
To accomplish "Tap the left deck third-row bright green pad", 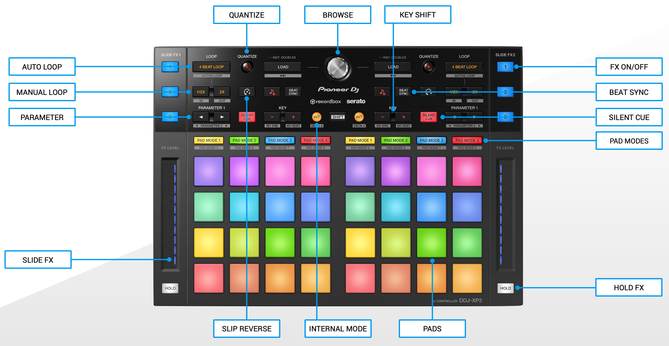I will tap(280, 243).
